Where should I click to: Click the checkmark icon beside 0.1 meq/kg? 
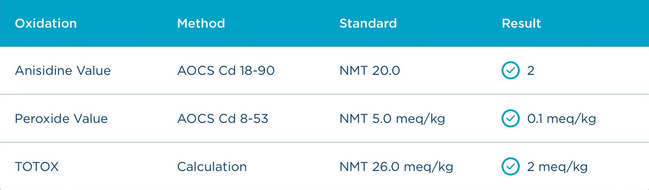pos(510,119)
